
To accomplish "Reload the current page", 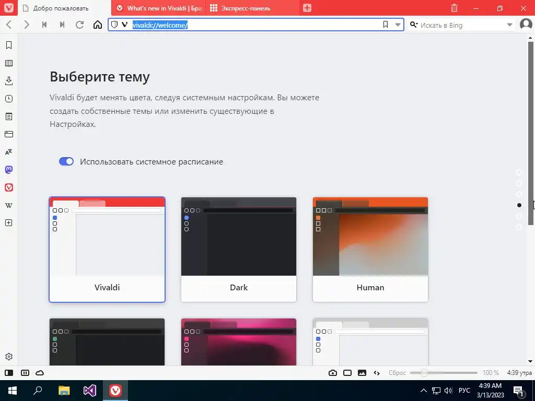I will pyautogui.click(x=80, y=25).
